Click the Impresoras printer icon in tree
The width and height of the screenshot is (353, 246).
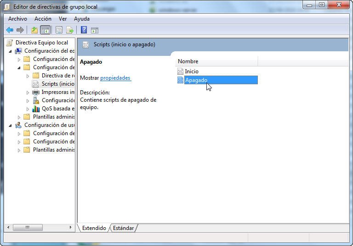36,92
